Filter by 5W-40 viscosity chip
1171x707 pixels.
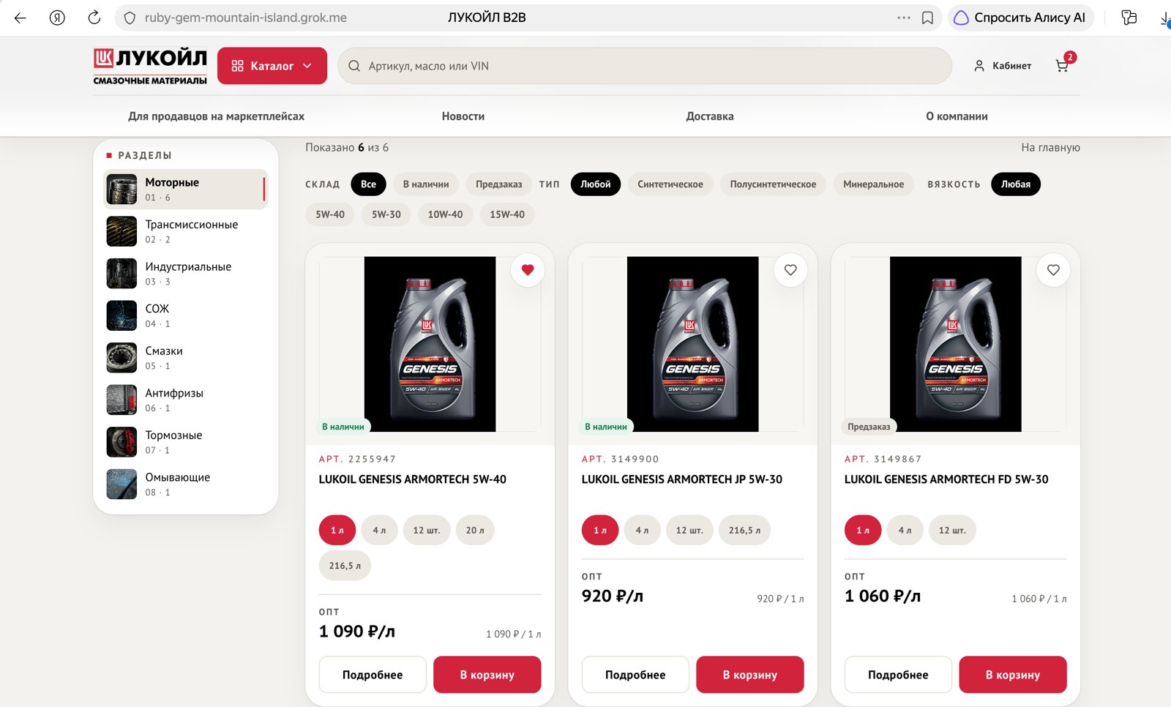click(330, 214)
